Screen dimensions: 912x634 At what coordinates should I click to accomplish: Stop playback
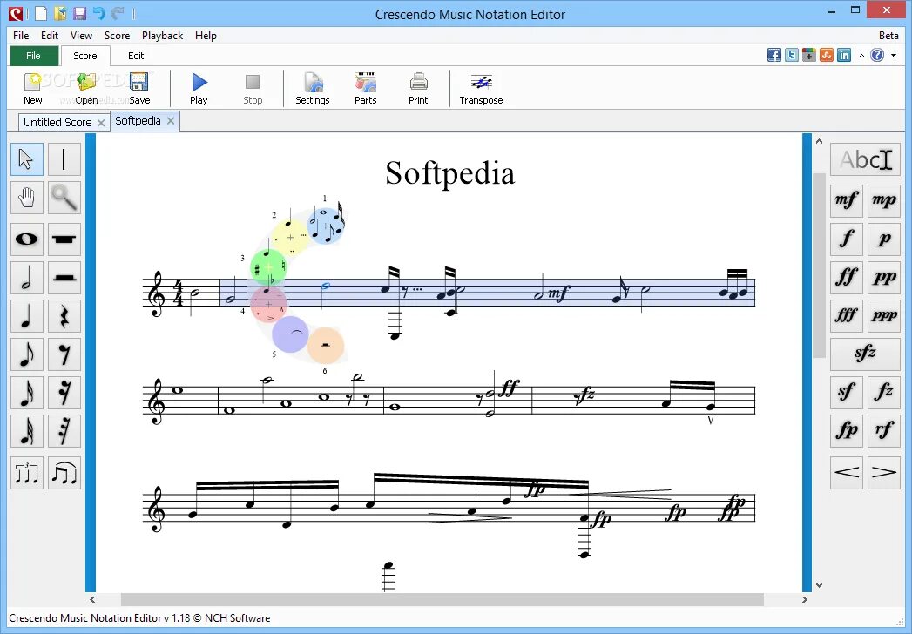pyautogui.click(x=253, y=89)
